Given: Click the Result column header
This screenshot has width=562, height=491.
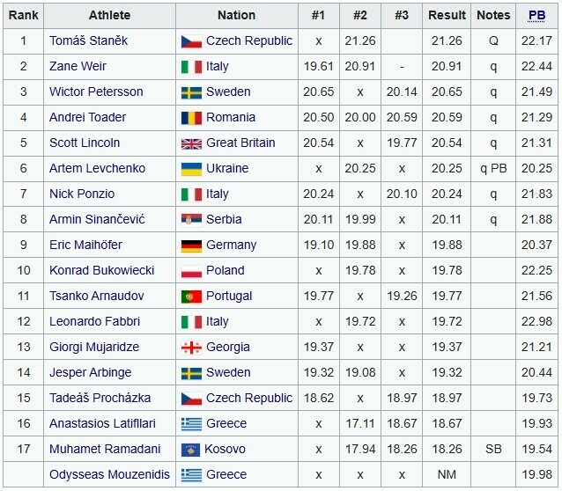Looking at the screenshot, I should 447,15.
